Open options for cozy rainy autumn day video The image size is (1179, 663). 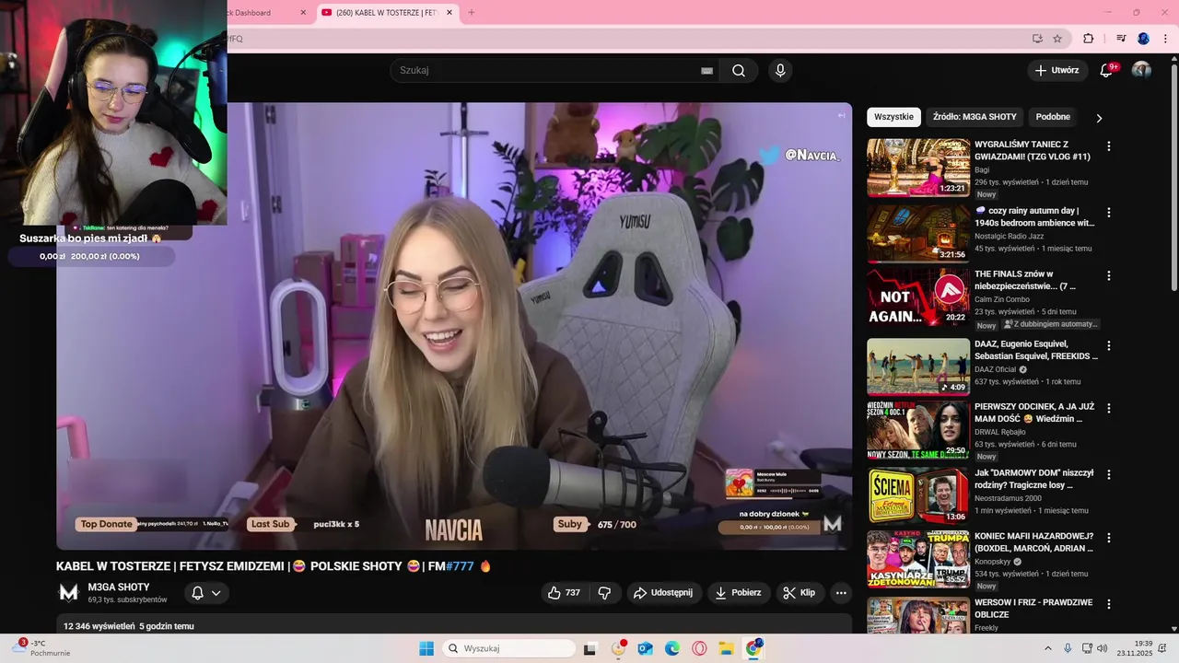1109,212
